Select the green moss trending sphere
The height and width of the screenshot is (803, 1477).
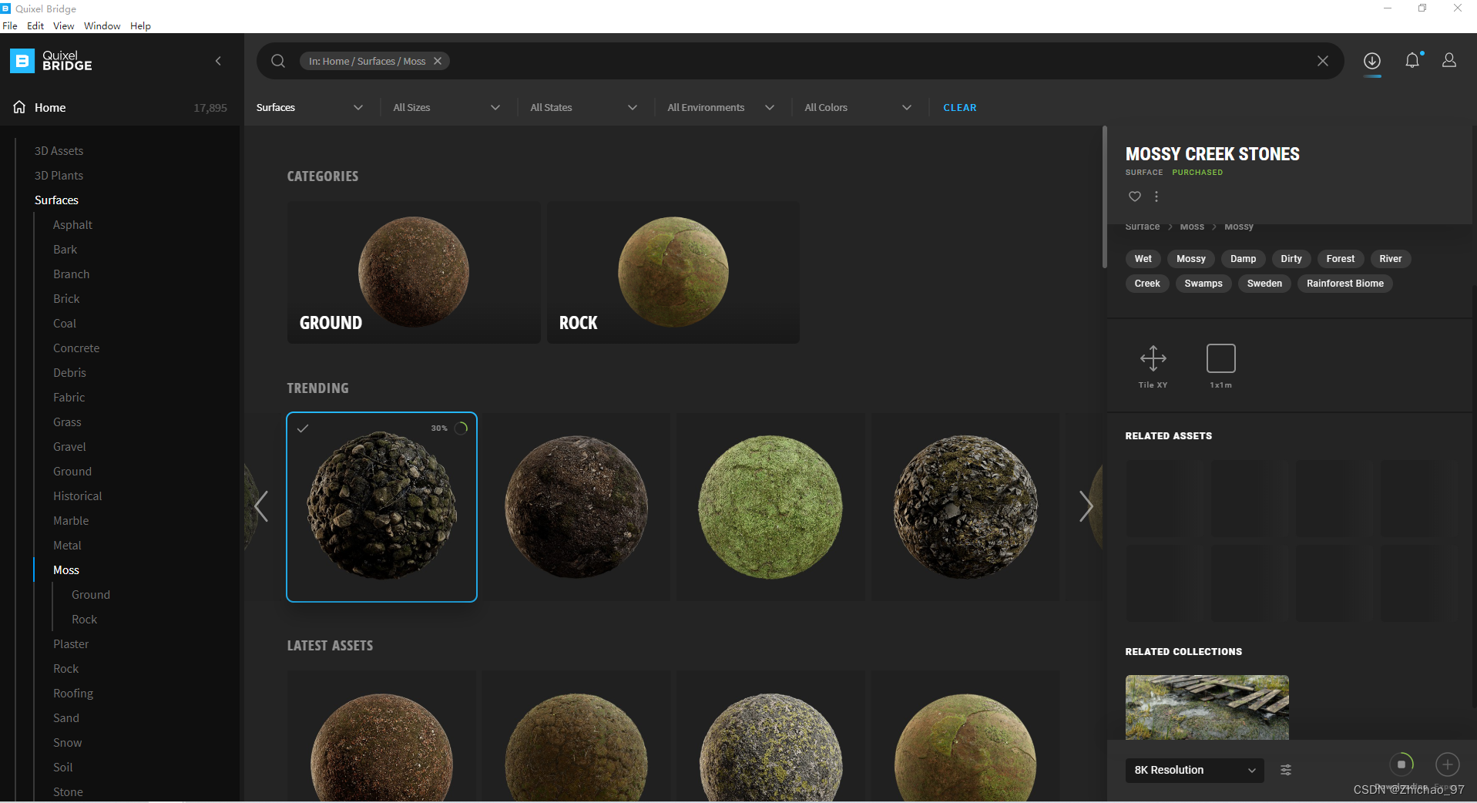tap(770, 506)
